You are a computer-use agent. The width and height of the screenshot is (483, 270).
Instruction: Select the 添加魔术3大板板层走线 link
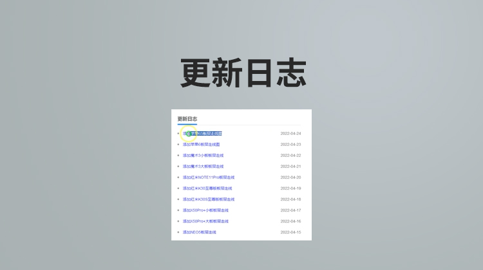click(x=203, y=166)
